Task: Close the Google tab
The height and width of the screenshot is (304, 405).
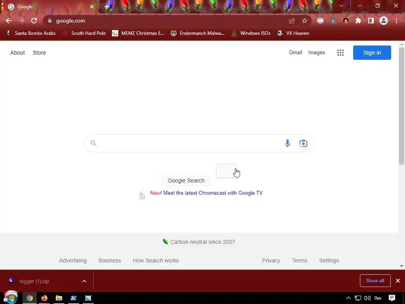Action: (92, 7)
